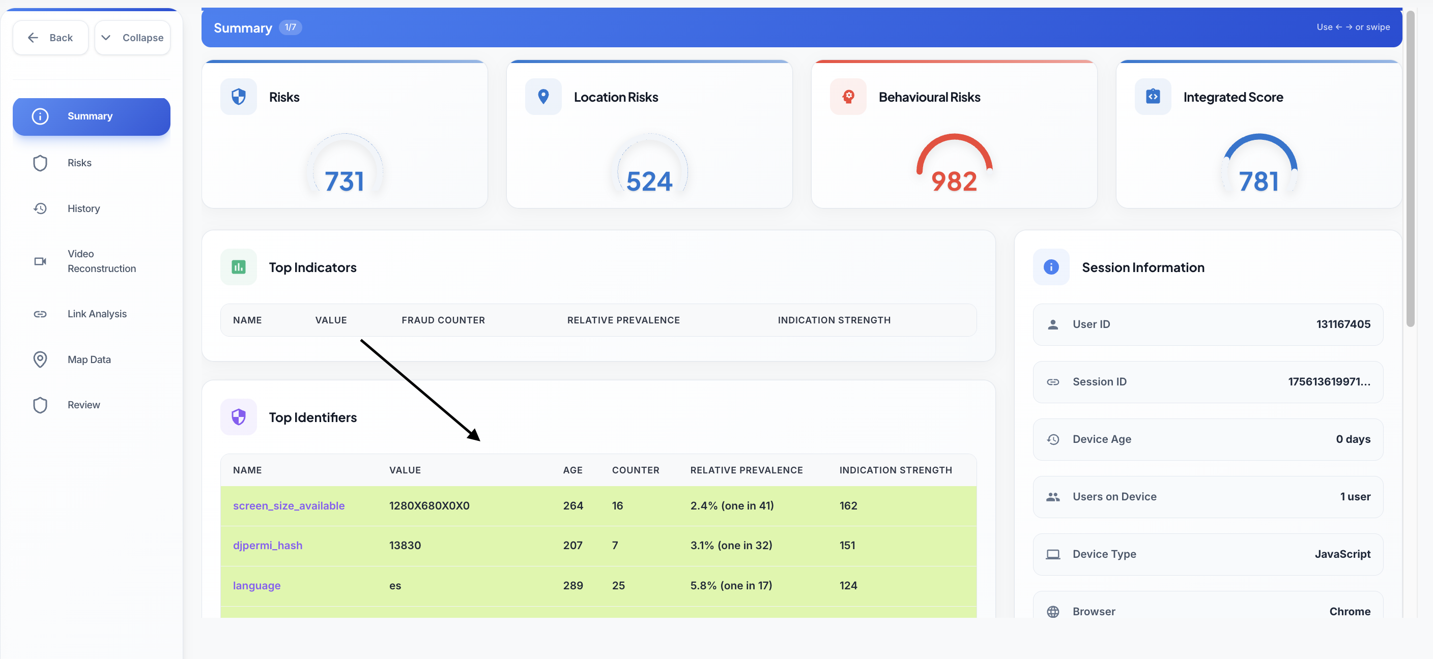
Task: Open Video Reconstruction camera icon
Action: pyautogui.click(x=40, y=261)
